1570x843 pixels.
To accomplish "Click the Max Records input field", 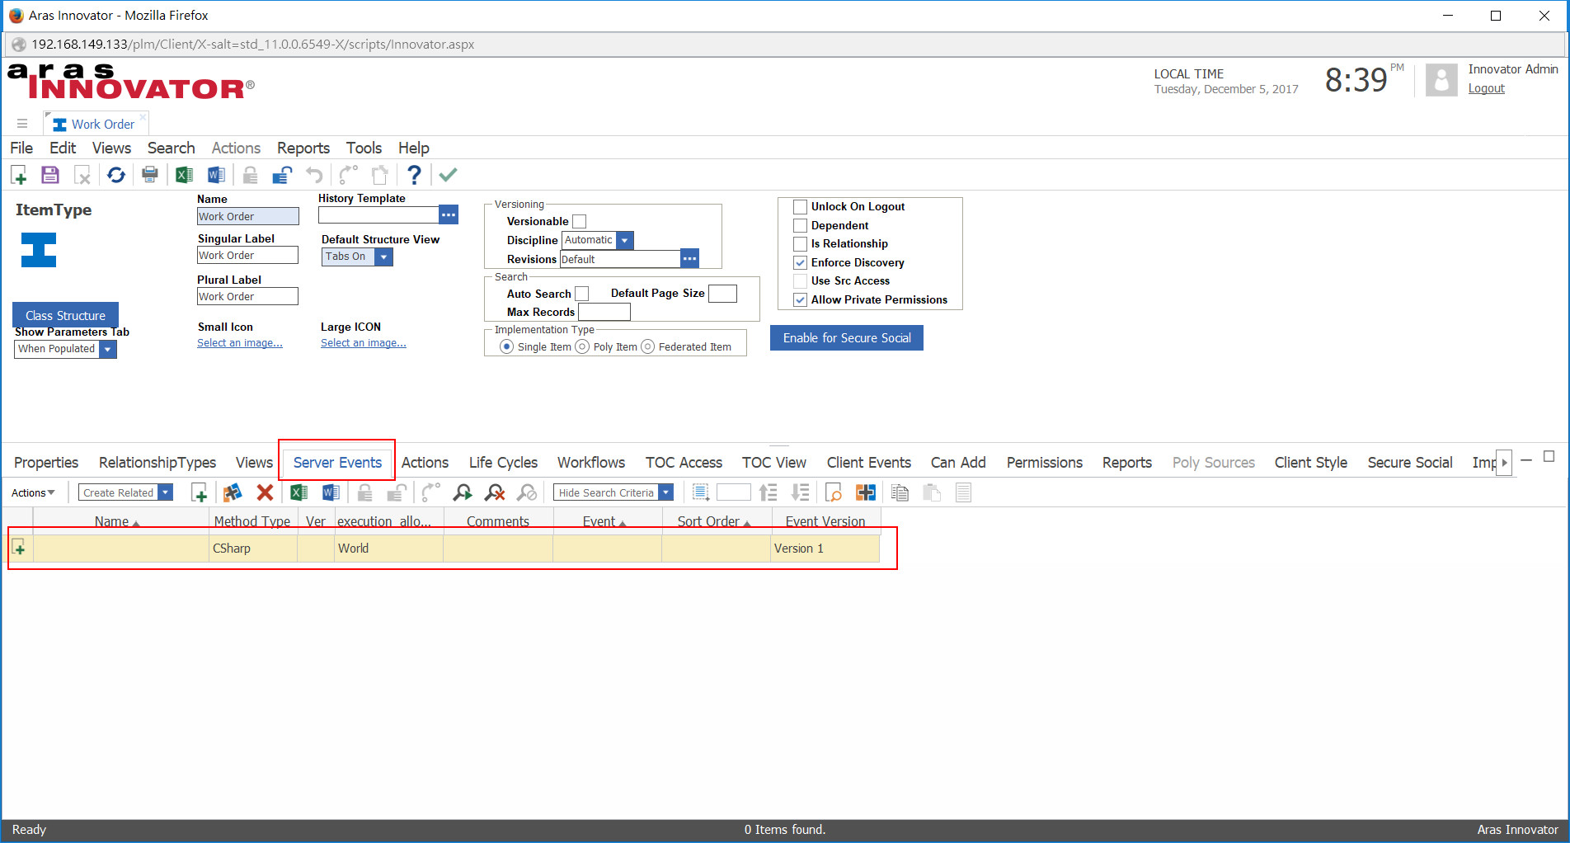I will coord(604,312).
